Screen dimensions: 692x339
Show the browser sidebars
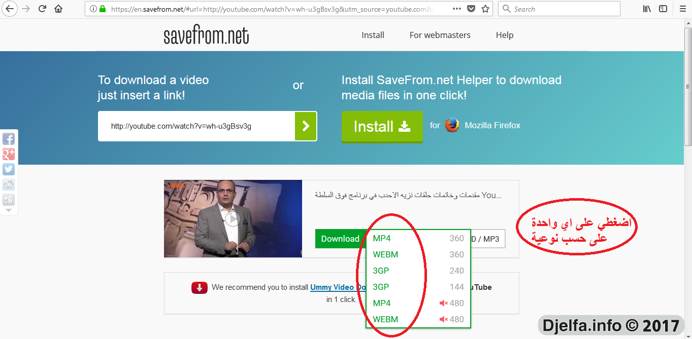click(x=663, y=9)
